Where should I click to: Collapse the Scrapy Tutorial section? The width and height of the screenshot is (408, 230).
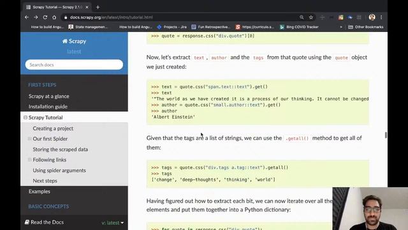pos(25,118)
